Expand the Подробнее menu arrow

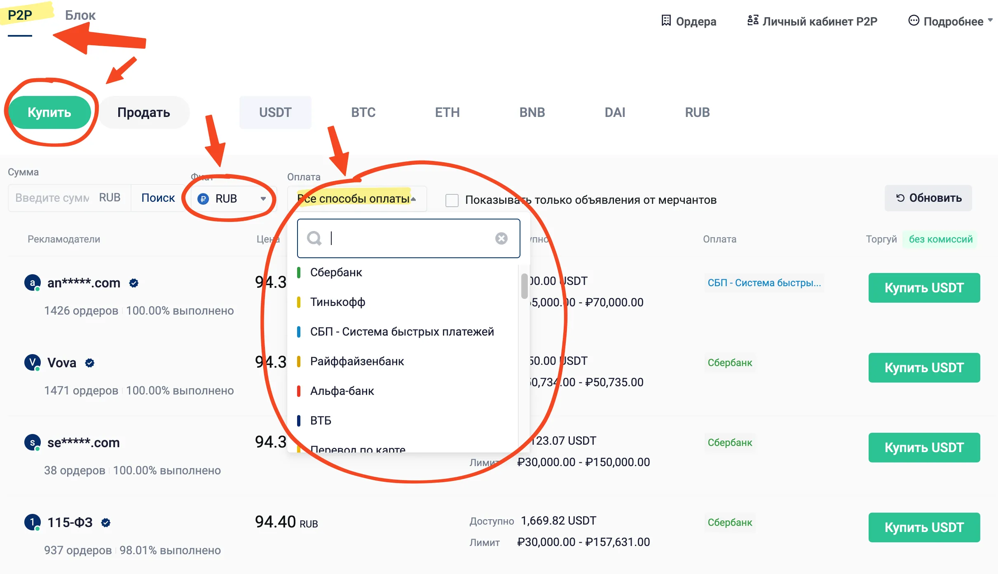pyautogui.click(x=990, y=20)
